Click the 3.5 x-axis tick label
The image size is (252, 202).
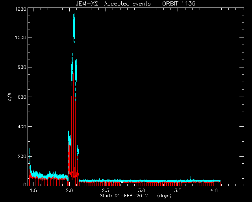(178, 191)
